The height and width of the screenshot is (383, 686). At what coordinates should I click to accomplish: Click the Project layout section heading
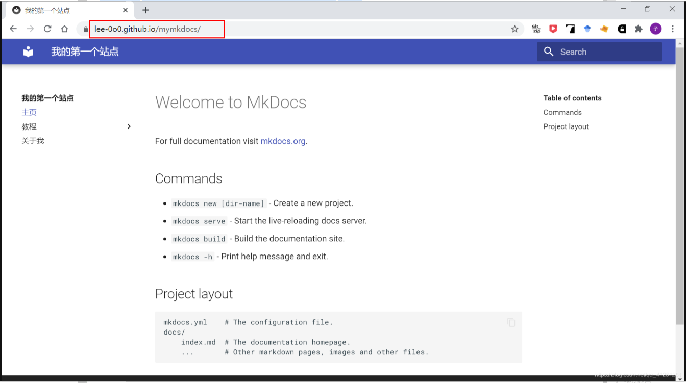tap(194, 294)
